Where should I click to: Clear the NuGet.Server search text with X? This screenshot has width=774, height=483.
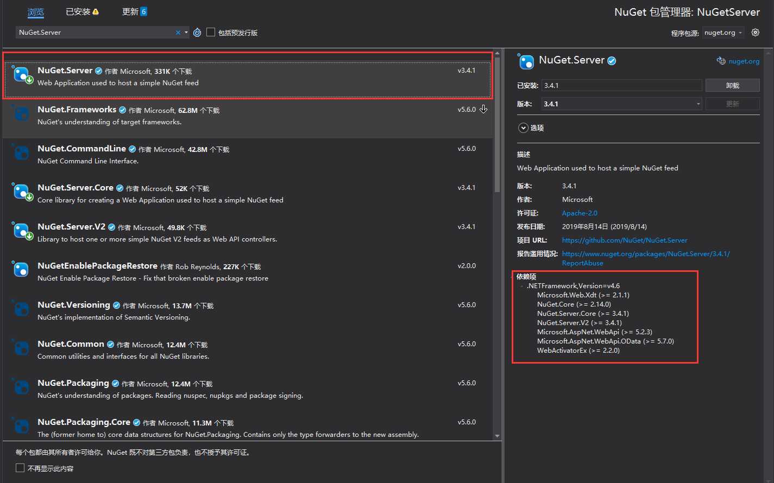click(x=178, y=33)
